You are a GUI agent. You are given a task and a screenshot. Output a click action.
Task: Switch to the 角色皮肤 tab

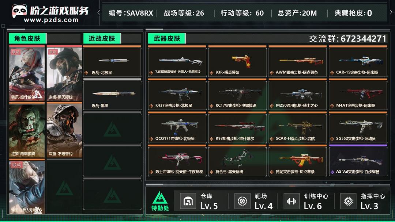click(27, 38)
